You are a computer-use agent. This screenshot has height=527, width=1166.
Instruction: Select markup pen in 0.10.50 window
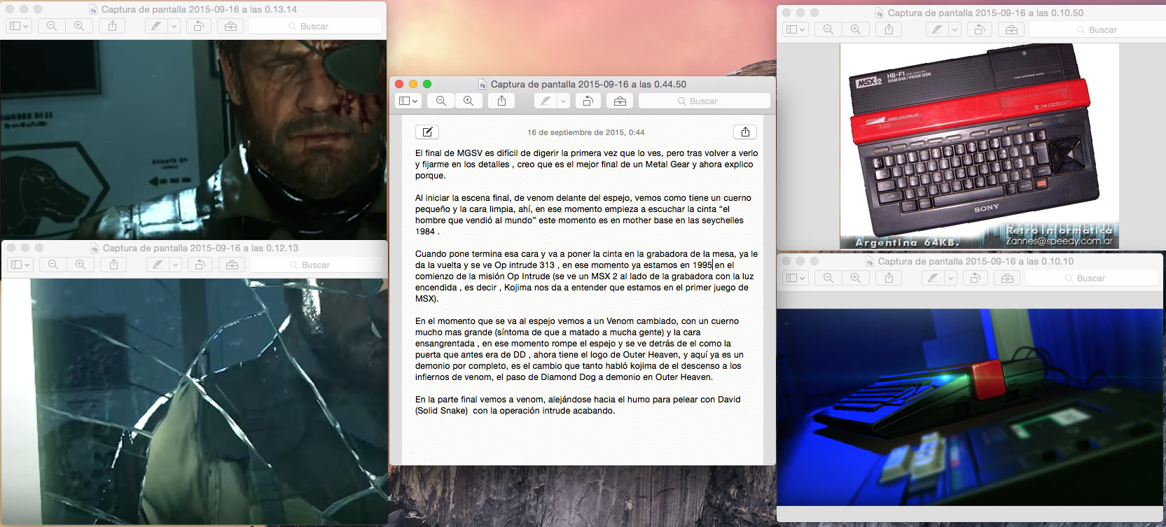[936, 29]
